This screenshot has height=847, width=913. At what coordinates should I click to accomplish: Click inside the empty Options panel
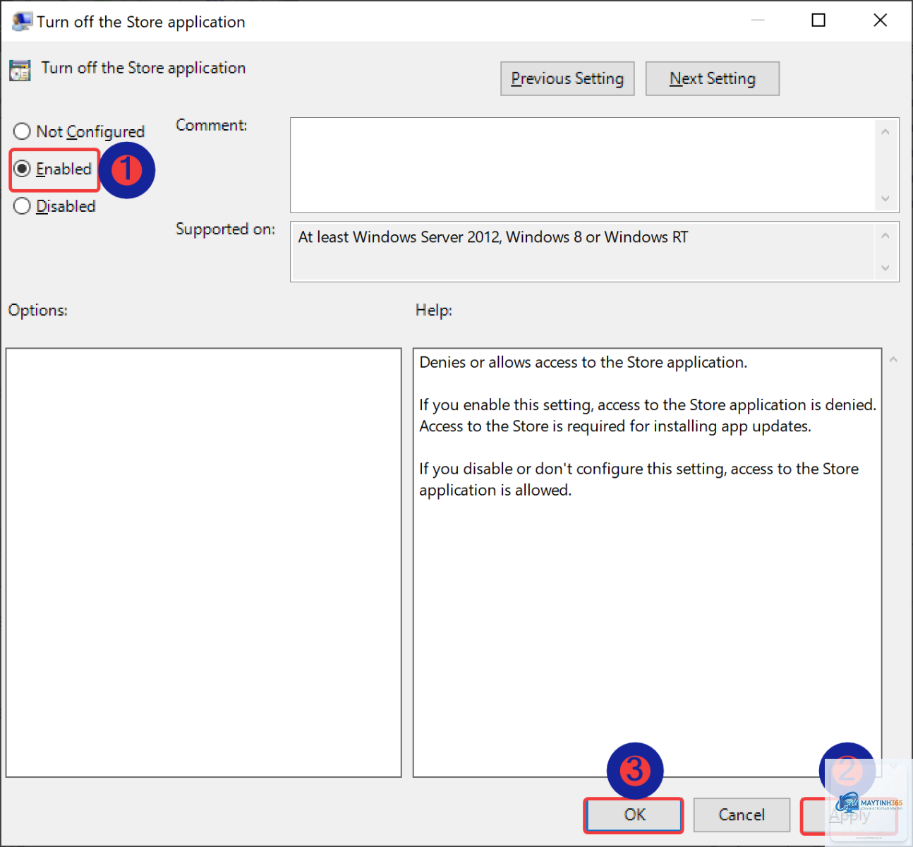click(203, 563)
